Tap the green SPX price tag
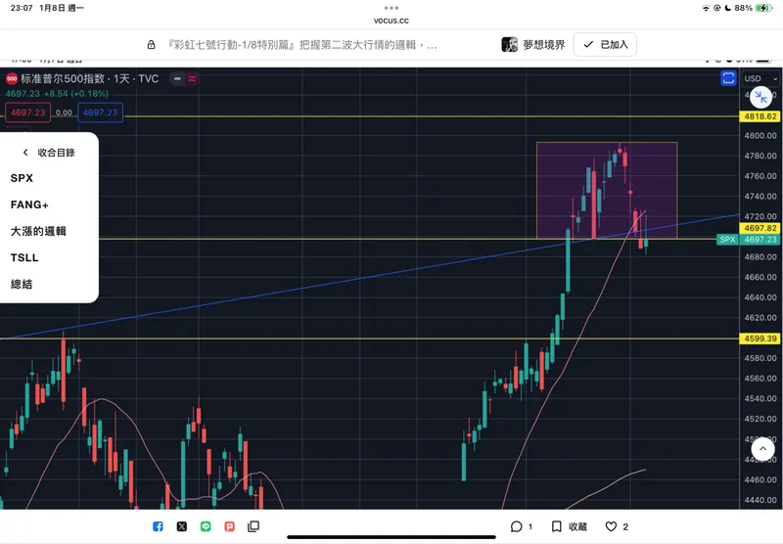The height and width of the screenshot is (544, 783). pyautogui.click(x=727, y=240)
